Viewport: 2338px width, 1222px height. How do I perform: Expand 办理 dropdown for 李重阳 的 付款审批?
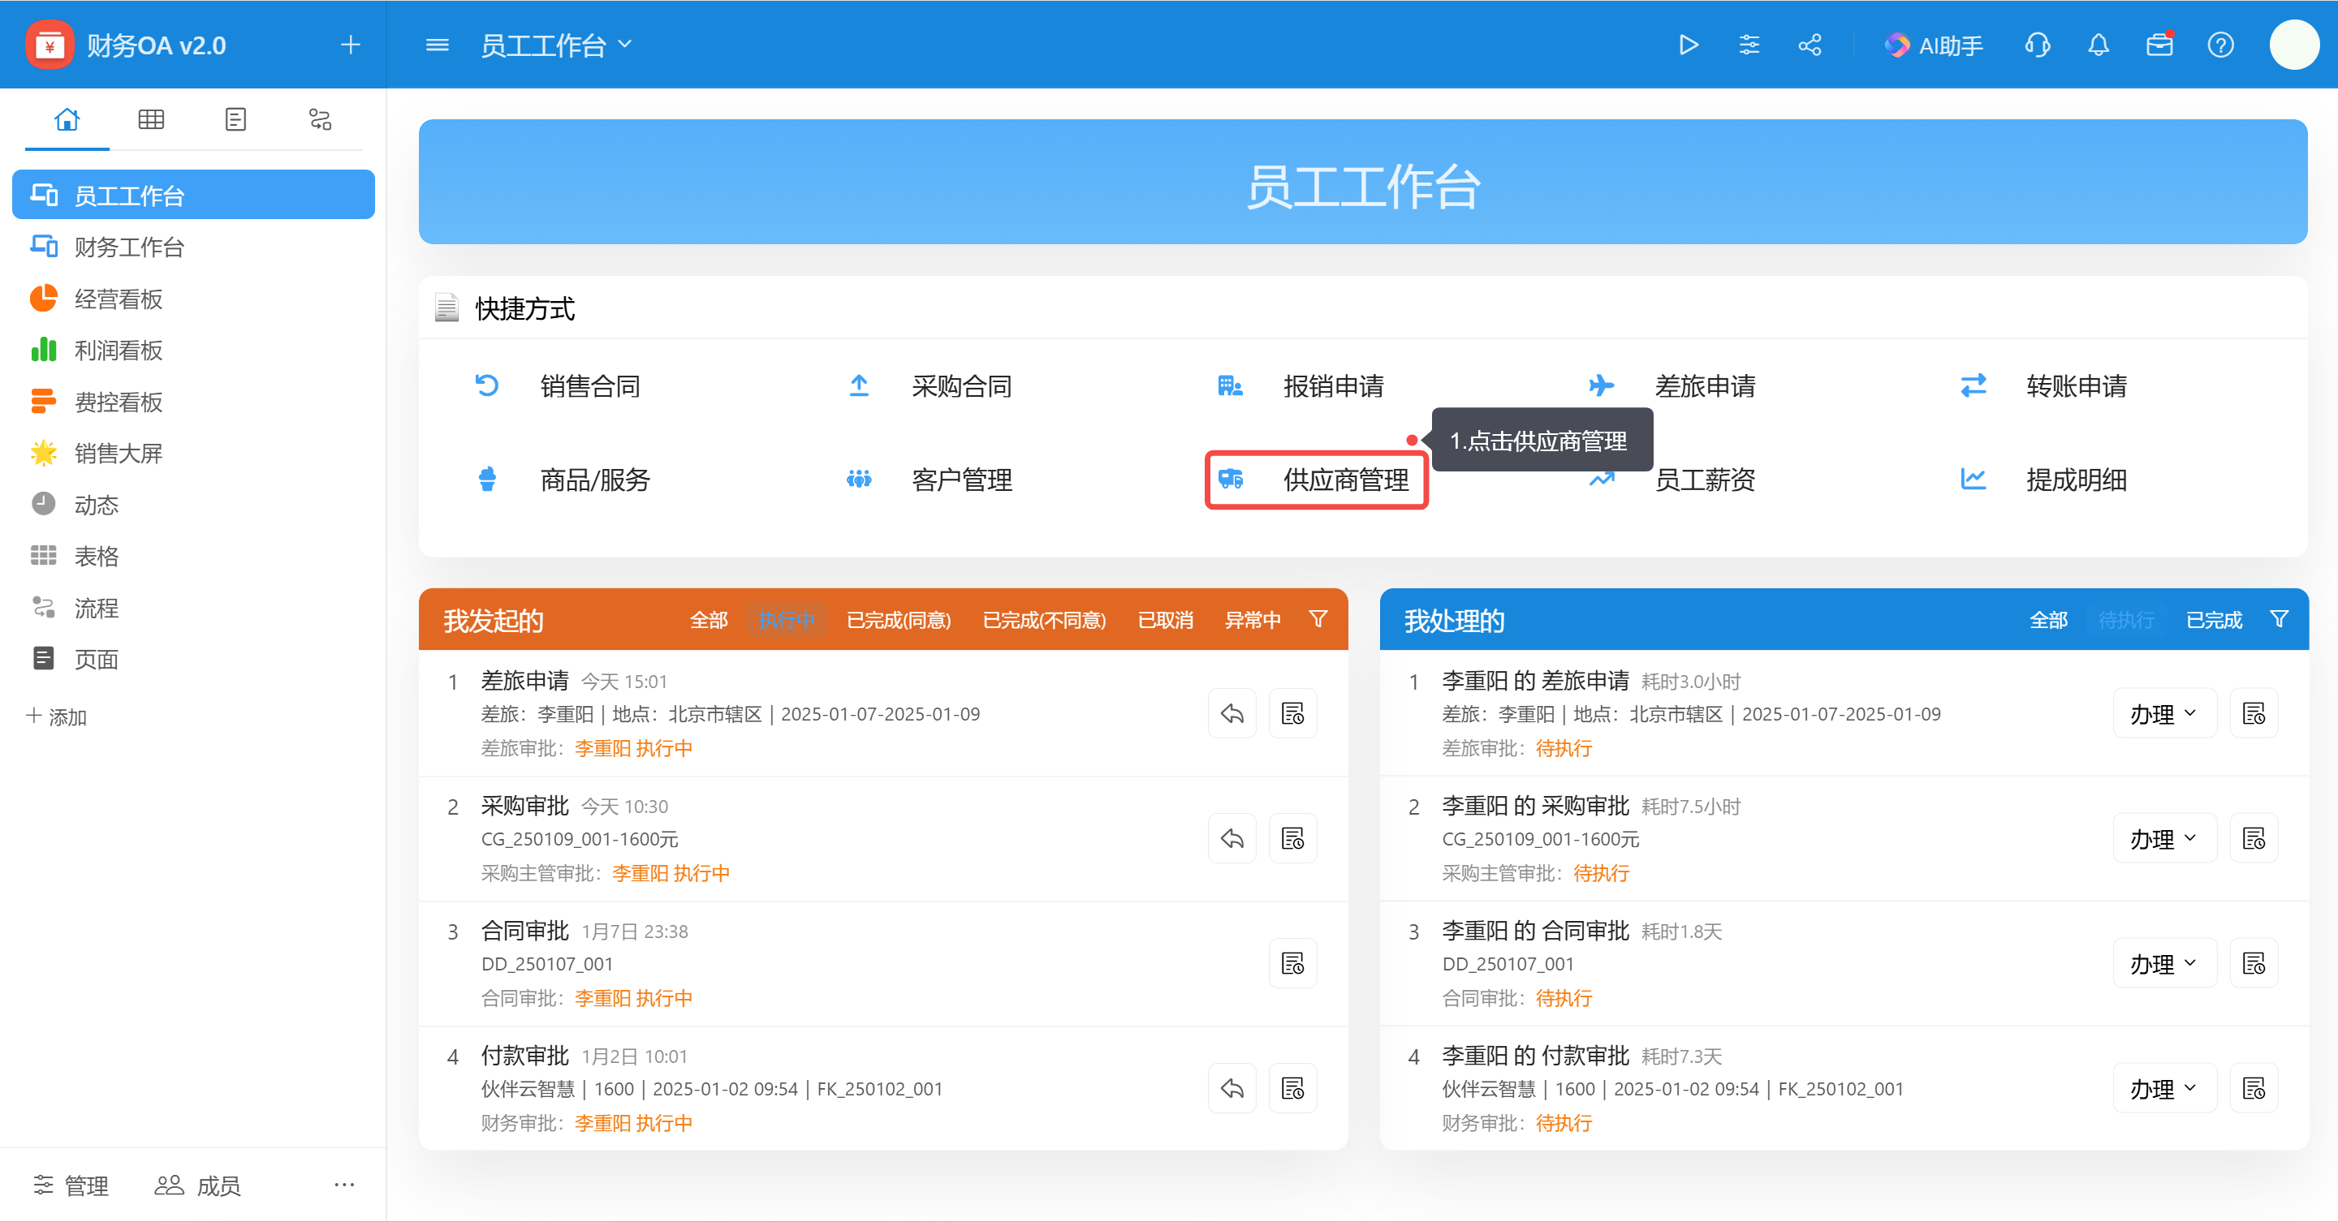[2164, 1088]
